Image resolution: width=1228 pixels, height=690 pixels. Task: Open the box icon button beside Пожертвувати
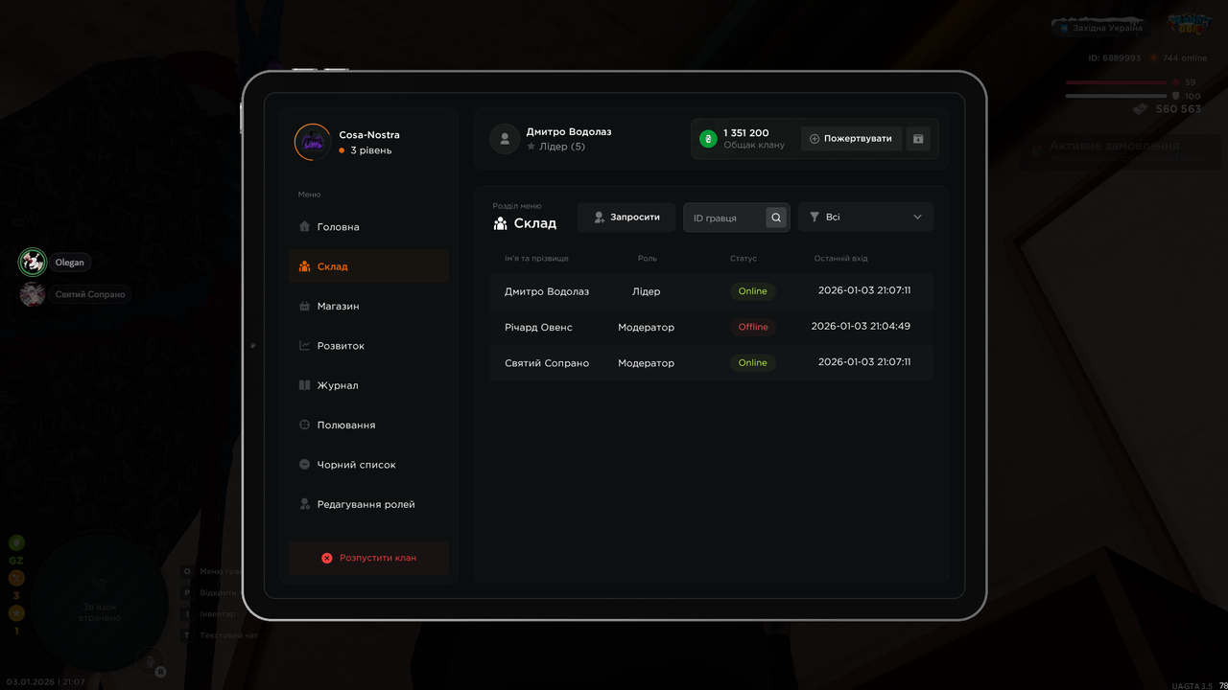pos(918,139)
